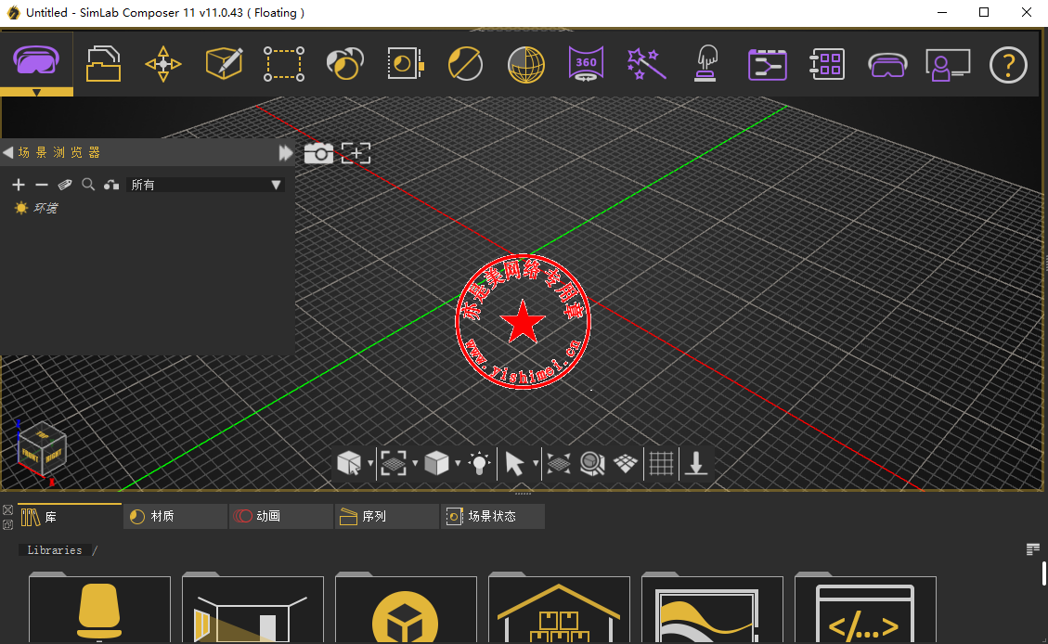Click the grouping icon beside the filter
Screen dimensions: 1048x644
coord(111,185)
